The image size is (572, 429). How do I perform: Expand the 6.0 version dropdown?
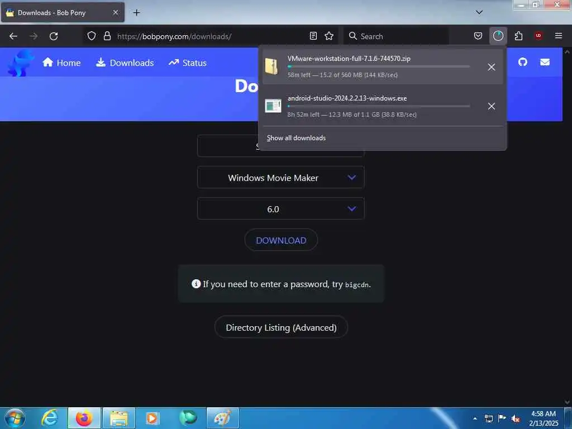(281, 209)
